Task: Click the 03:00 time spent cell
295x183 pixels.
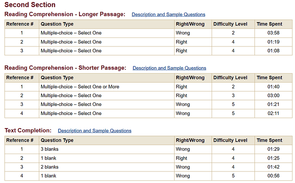Action: tap(273, 95)
